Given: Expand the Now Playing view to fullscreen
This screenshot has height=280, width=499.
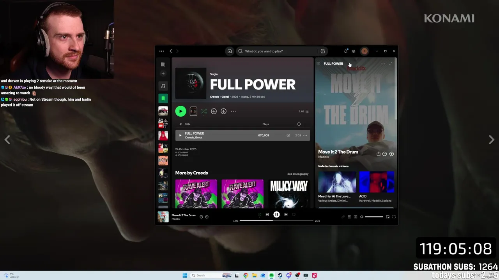Looking at the screenshot, I should pos(391,64).
